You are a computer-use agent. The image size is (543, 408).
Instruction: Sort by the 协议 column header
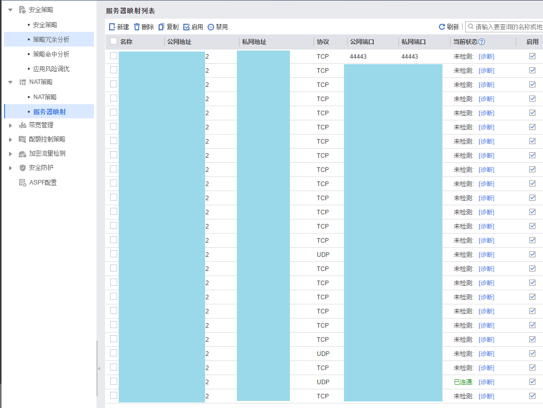click(x=323, y=42)
